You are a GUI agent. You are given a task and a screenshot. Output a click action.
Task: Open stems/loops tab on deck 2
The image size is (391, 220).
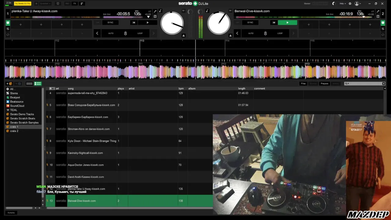(x=383, y=29)
